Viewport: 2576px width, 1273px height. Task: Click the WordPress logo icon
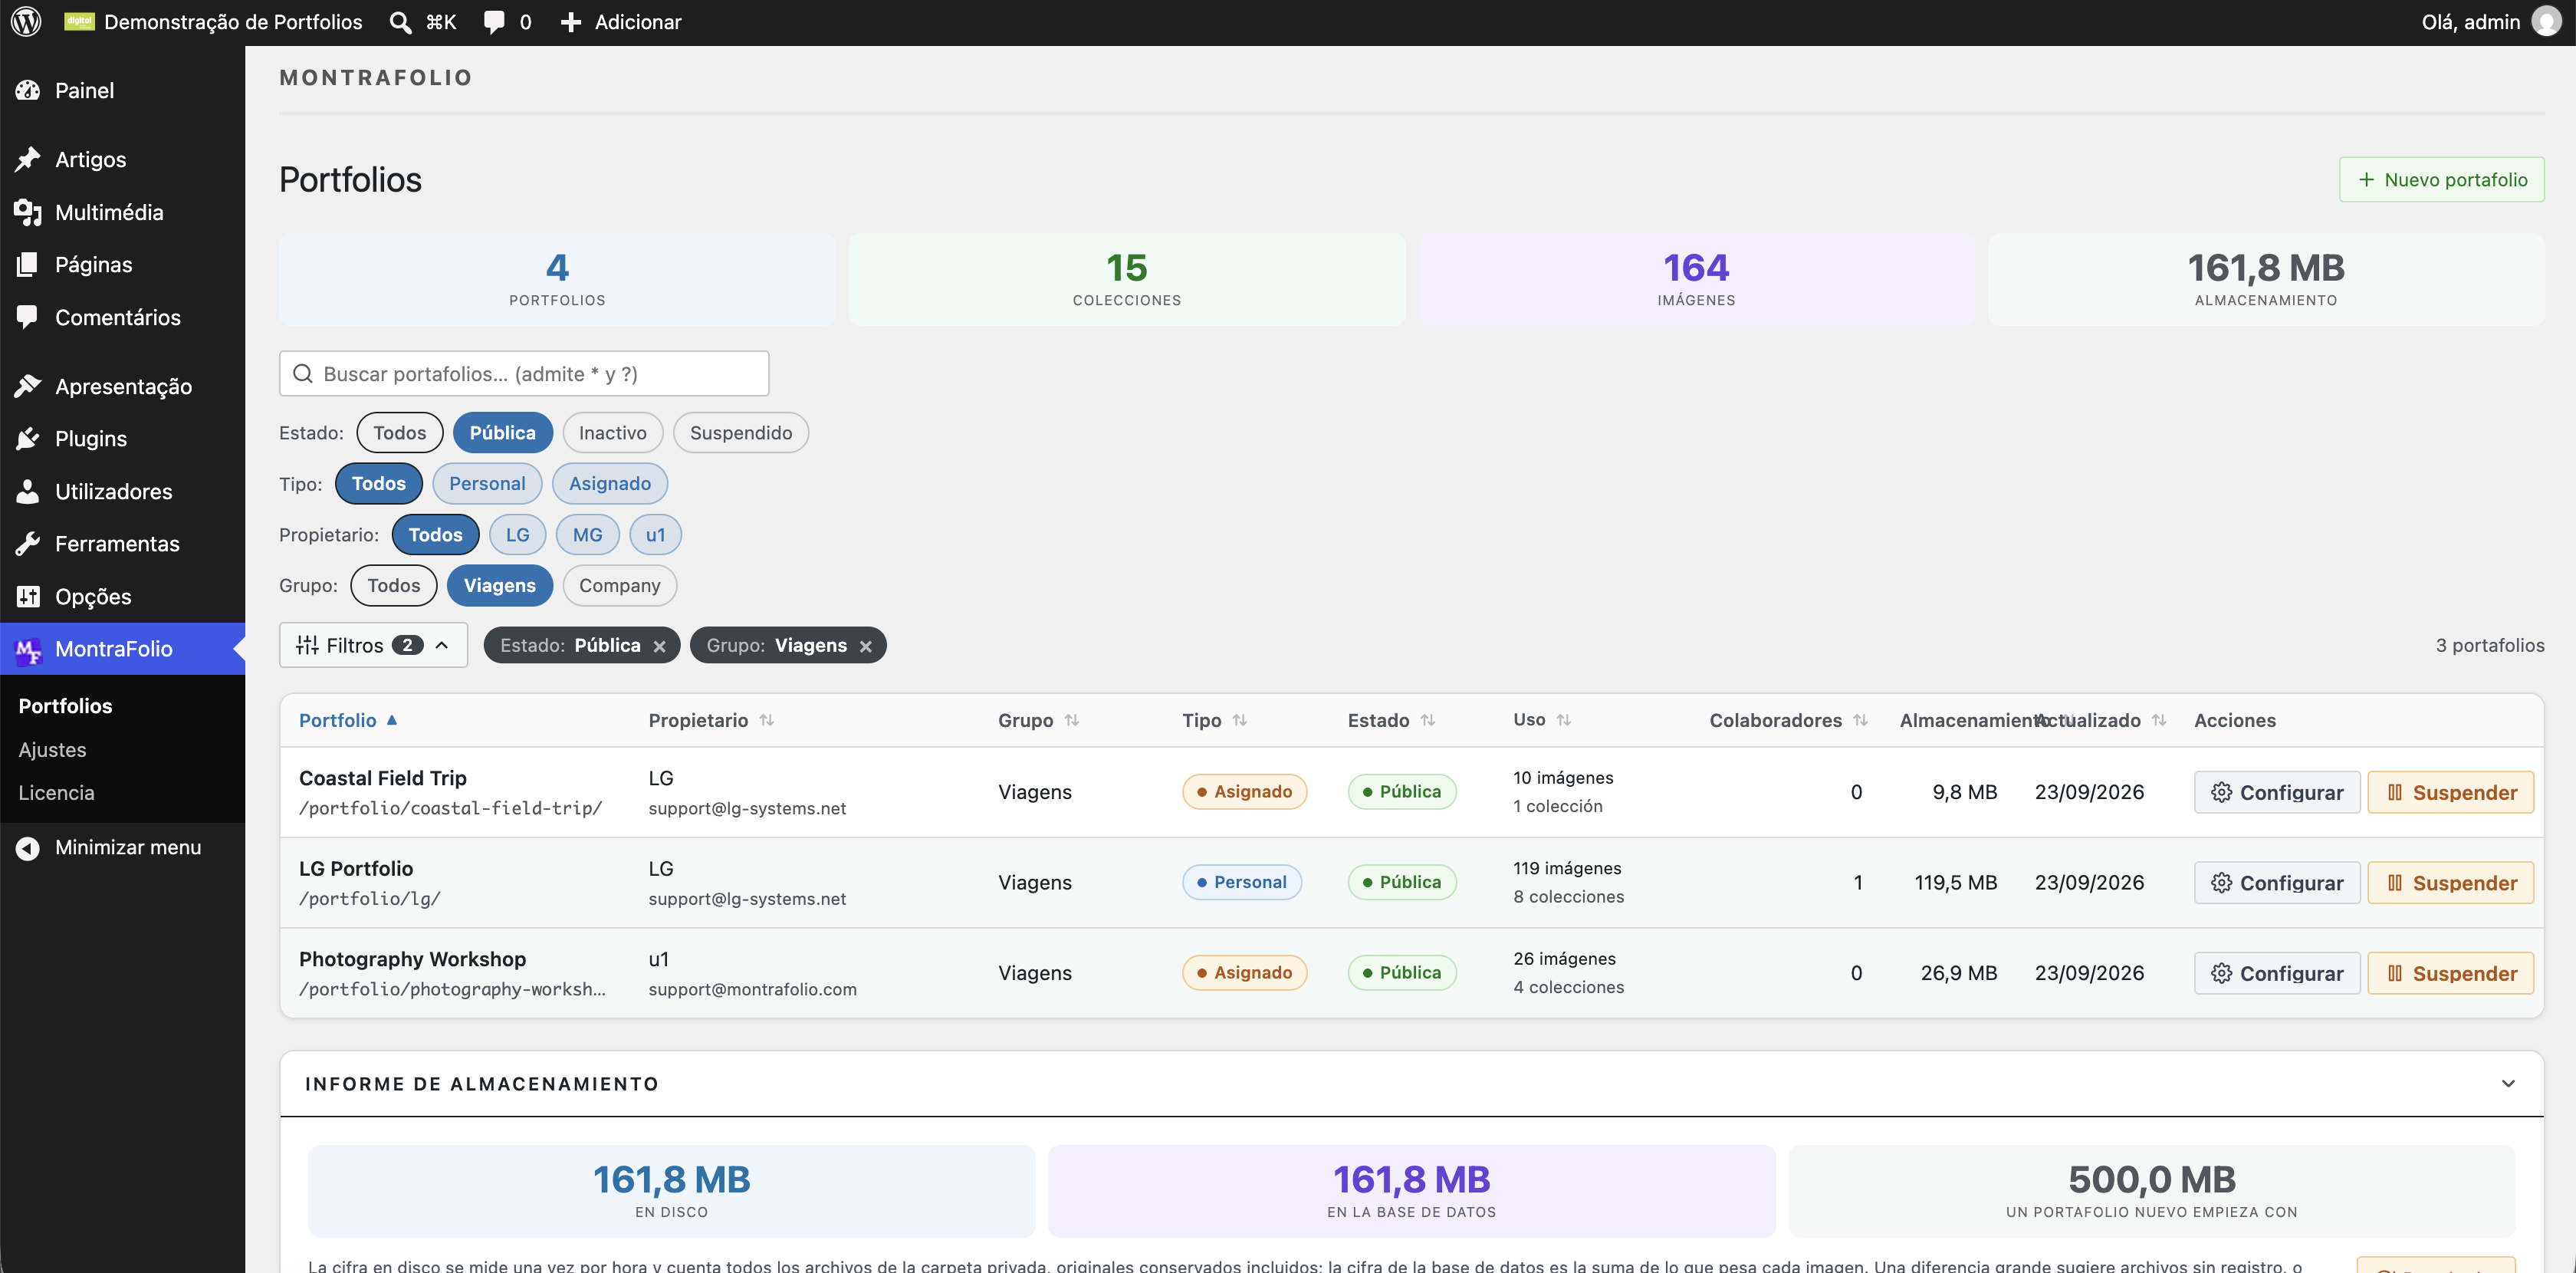click(x=26, y=22)
